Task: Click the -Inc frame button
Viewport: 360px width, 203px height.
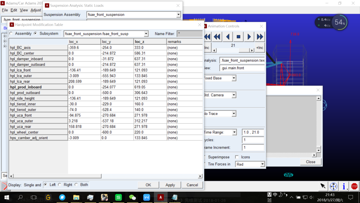Action: pos(207,48)
